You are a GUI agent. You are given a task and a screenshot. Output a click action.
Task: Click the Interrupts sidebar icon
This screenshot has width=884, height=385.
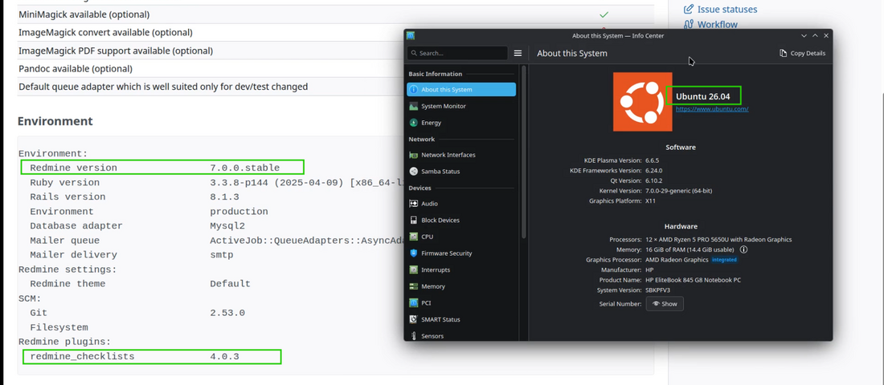[414, 270]
